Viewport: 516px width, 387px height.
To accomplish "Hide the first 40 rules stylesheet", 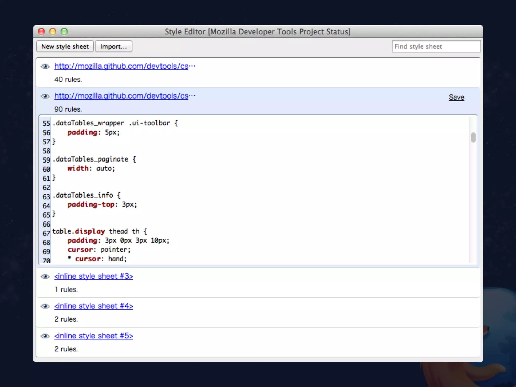I will pos(45,66).
